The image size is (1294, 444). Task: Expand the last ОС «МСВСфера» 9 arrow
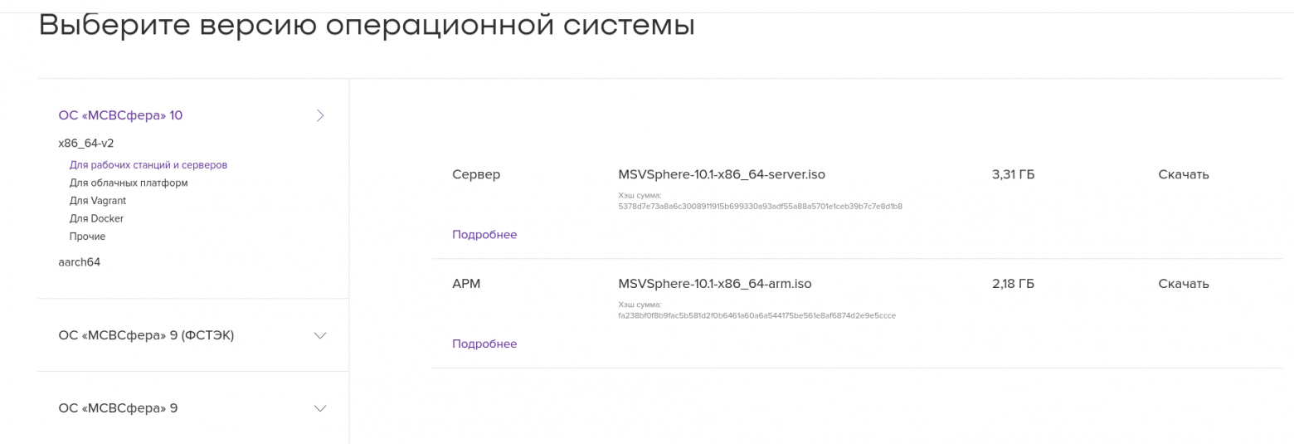click(x=321, y=408)
